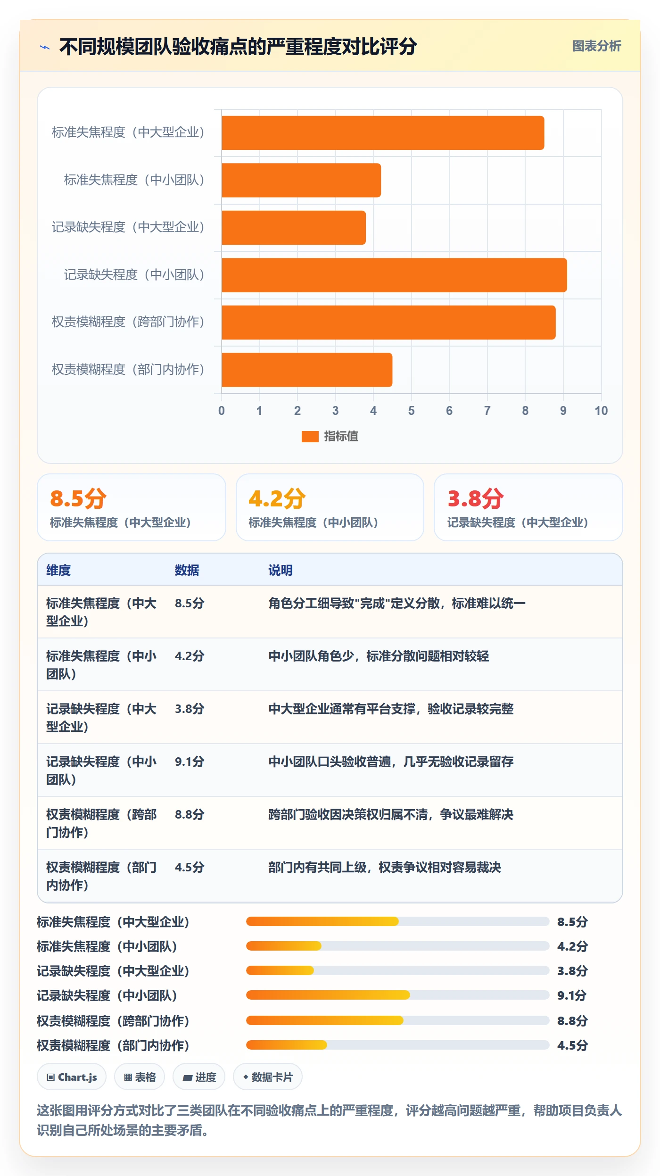This screenshot has width=660, height=1176.
Task: Click the 记录缺失程度（中小团队）chart bar
Action: click(x=394, y=275)
